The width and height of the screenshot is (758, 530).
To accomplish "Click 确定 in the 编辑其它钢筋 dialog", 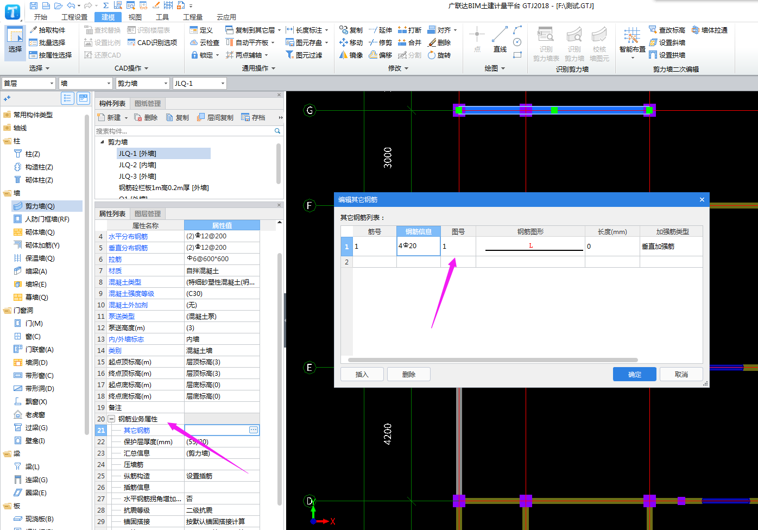I will [x=635, y=374].
